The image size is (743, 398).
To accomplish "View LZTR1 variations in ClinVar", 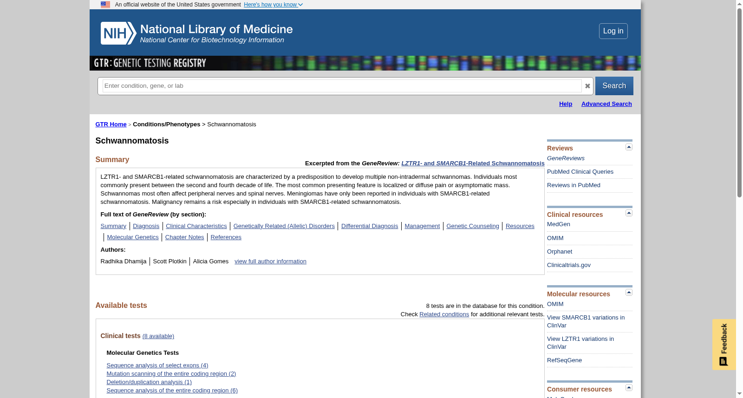I will coord(580,343).
